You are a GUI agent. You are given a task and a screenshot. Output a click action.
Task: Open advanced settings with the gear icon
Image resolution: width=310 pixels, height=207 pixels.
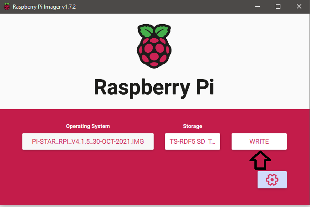coord(272,180)
